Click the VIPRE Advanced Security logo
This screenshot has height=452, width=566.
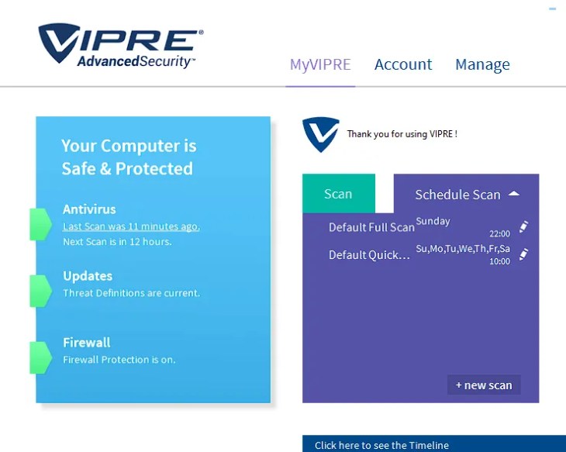point(121,46)
